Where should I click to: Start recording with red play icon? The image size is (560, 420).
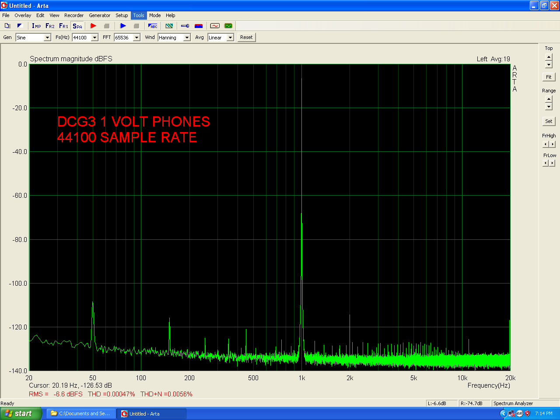93,26
